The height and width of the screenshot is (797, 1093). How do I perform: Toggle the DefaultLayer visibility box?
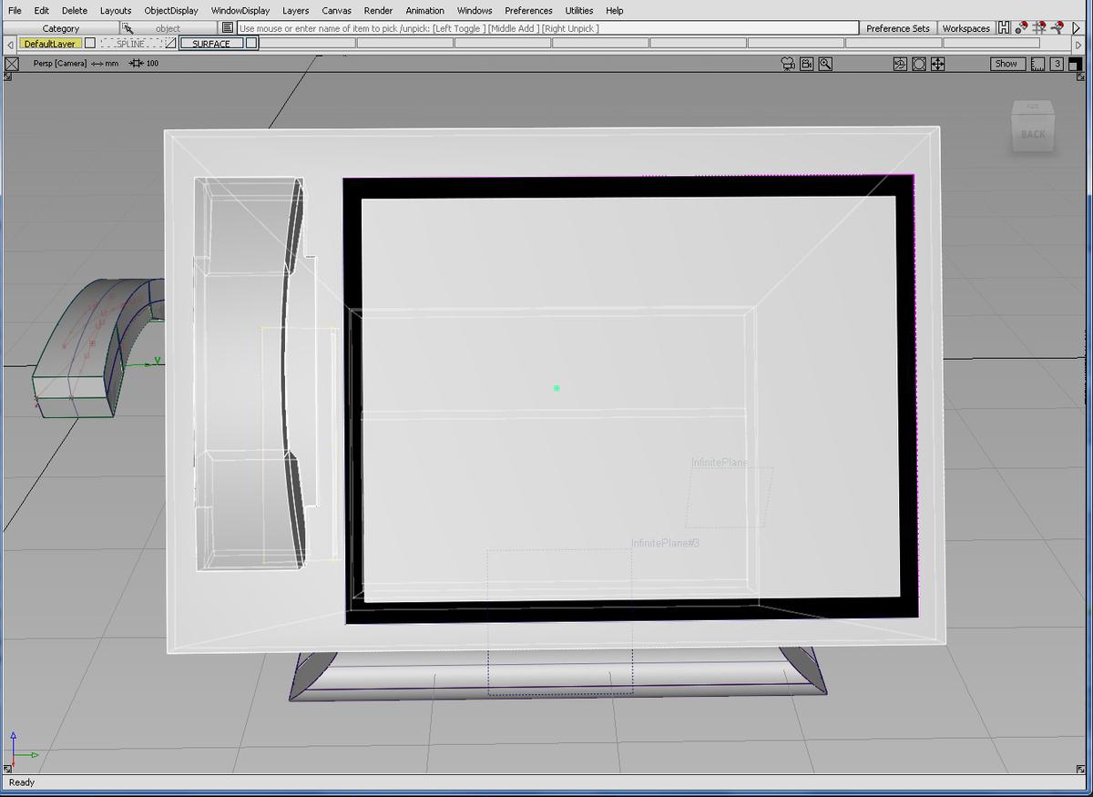90,43
